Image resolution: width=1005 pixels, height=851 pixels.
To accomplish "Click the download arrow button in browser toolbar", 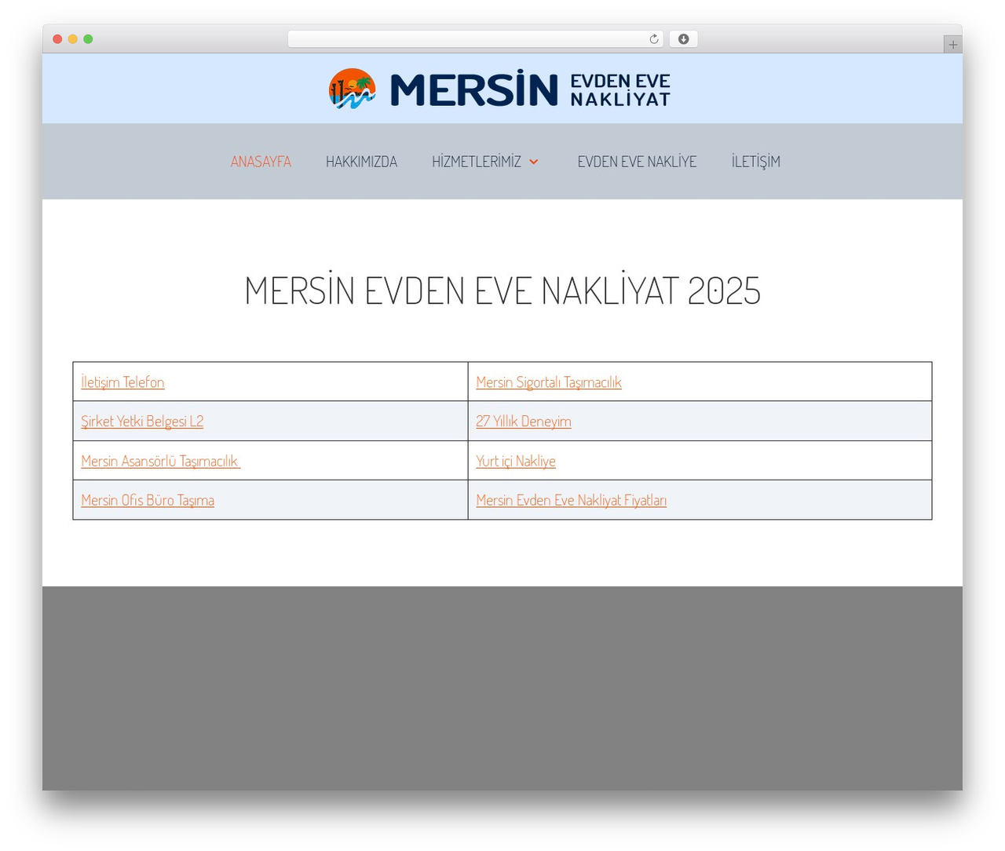I will [x=683, y=39].
